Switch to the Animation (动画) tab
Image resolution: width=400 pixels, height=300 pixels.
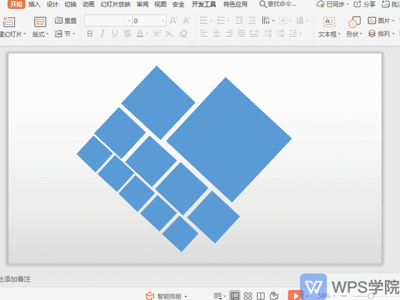[88, 4]
